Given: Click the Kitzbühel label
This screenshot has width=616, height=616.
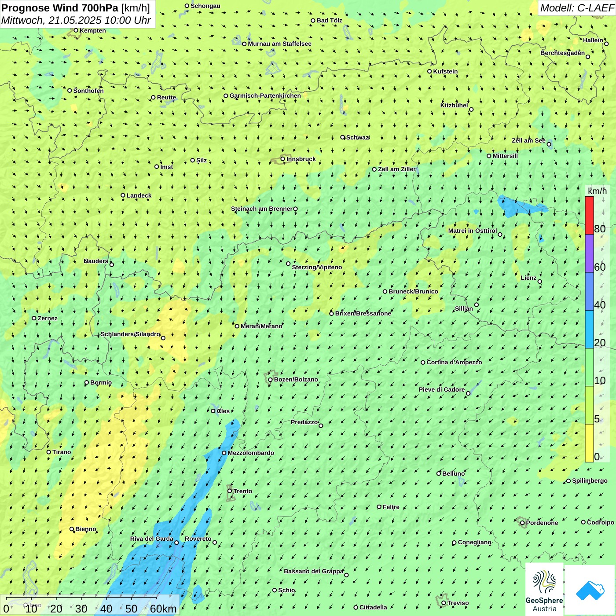Looking at the screenshot, I should point(454,105).
